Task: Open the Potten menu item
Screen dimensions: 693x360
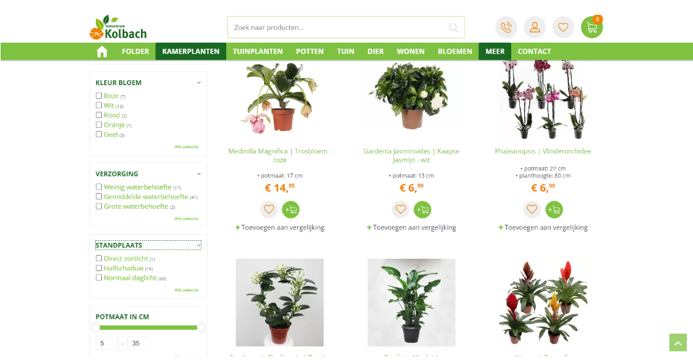Action: (310, 51)
